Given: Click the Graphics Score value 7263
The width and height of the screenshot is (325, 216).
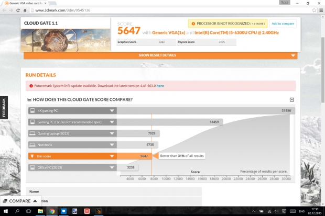Looking at the screenshot, I should click(161, 42).
